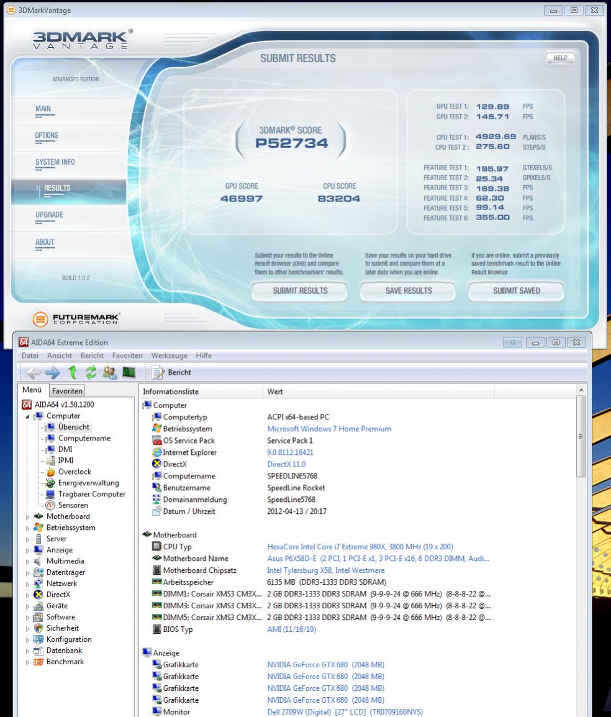Switch to the Favoriten tab
Viewport: 611px width, 717px height.
click(67, 391)
